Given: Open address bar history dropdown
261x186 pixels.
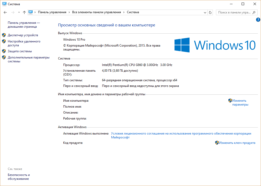Looking at the screenshot, I should 205,12.
